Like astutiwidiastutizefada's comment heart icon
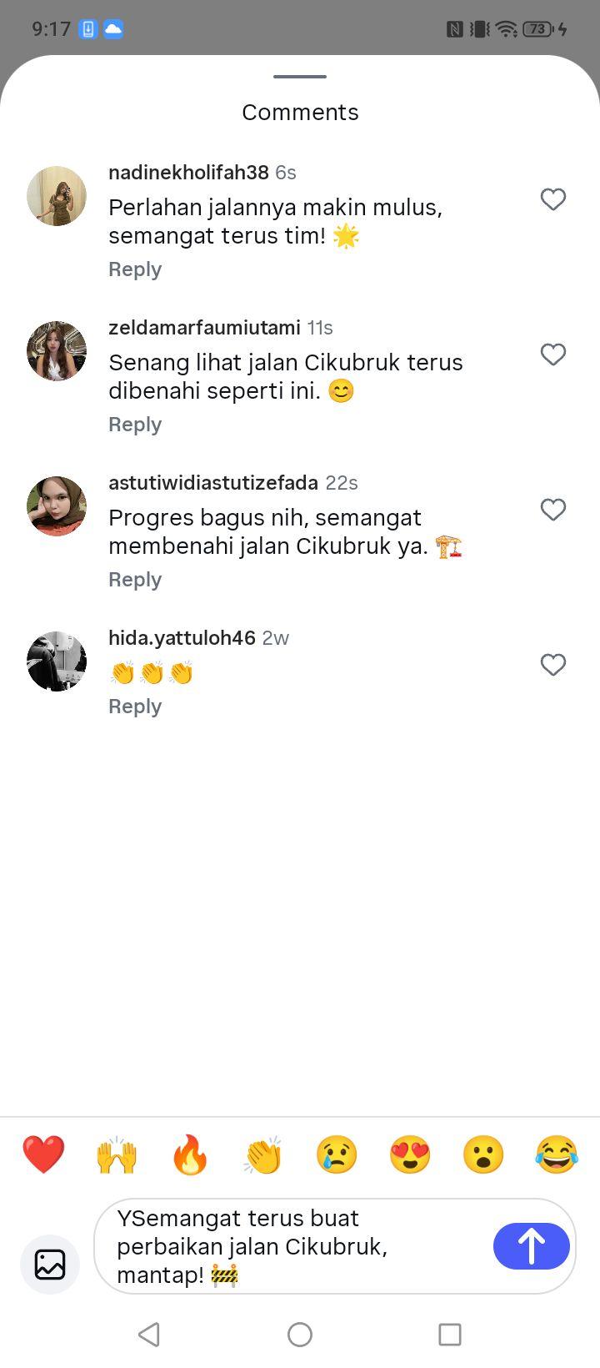 (553, 510)
